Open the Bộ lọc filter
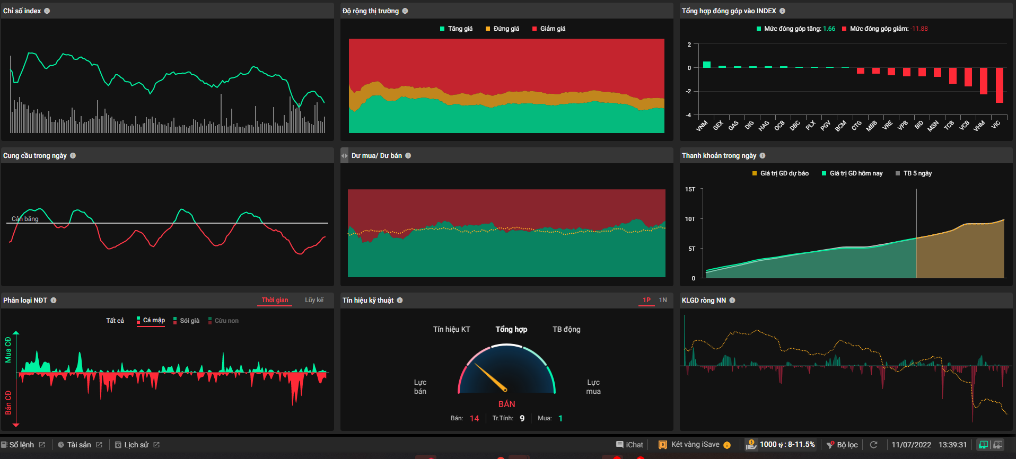1016x459 pixels. click(x=842, y=445)
